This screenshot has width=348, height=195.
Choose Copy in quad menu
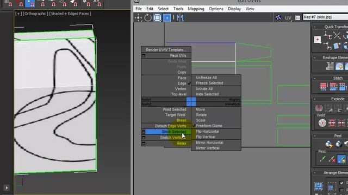pos(182,72)
